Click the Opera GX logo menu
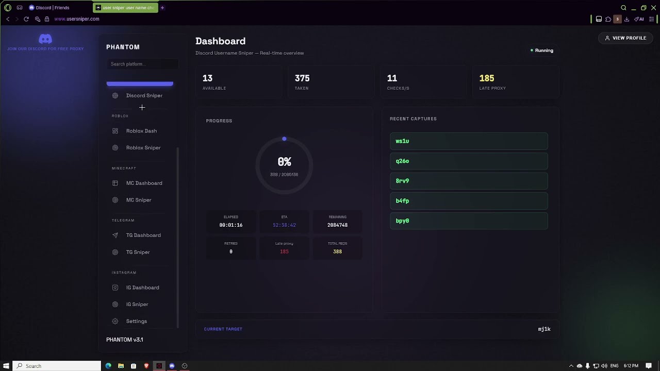 tap(8, 8)
